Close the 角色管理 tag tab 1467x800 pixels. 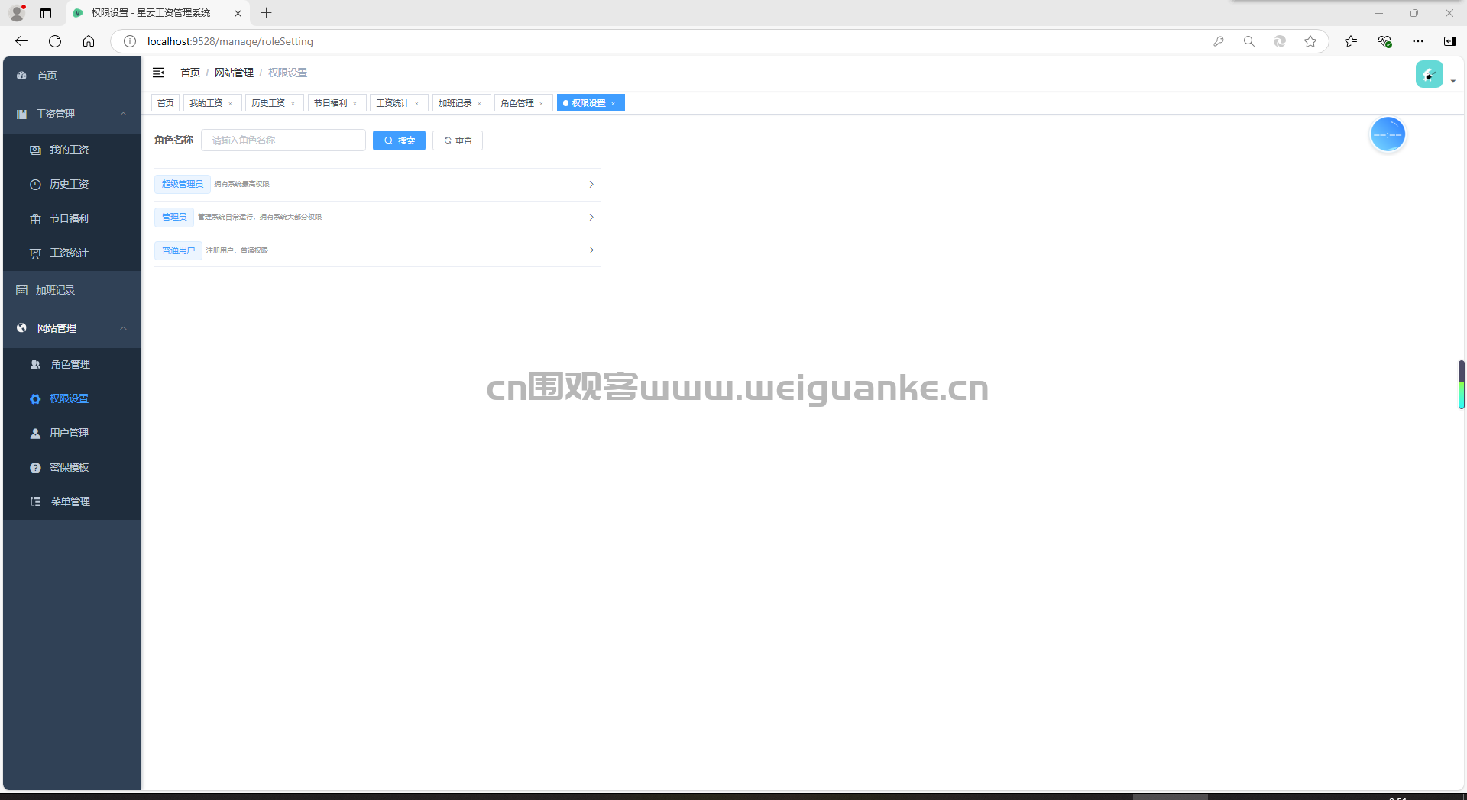click(x=542, y=104)
